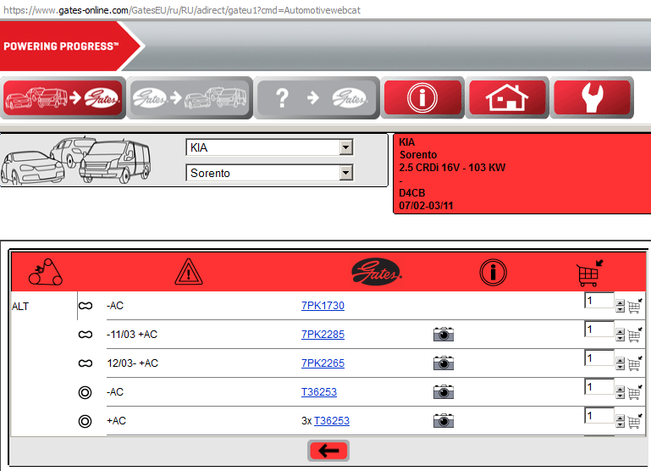Add 7PK1730 to shopping cart

(x=634, y=307)
